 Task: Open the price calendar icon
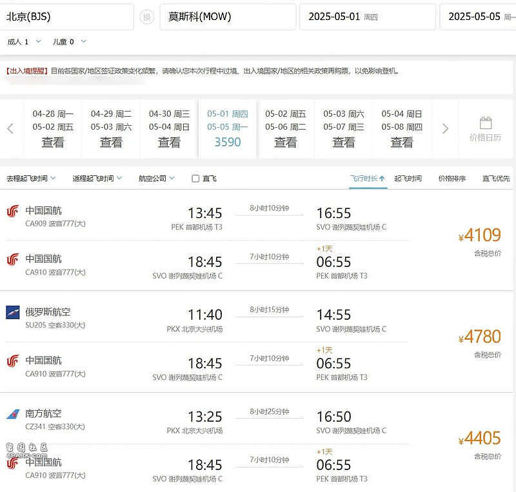486,123
